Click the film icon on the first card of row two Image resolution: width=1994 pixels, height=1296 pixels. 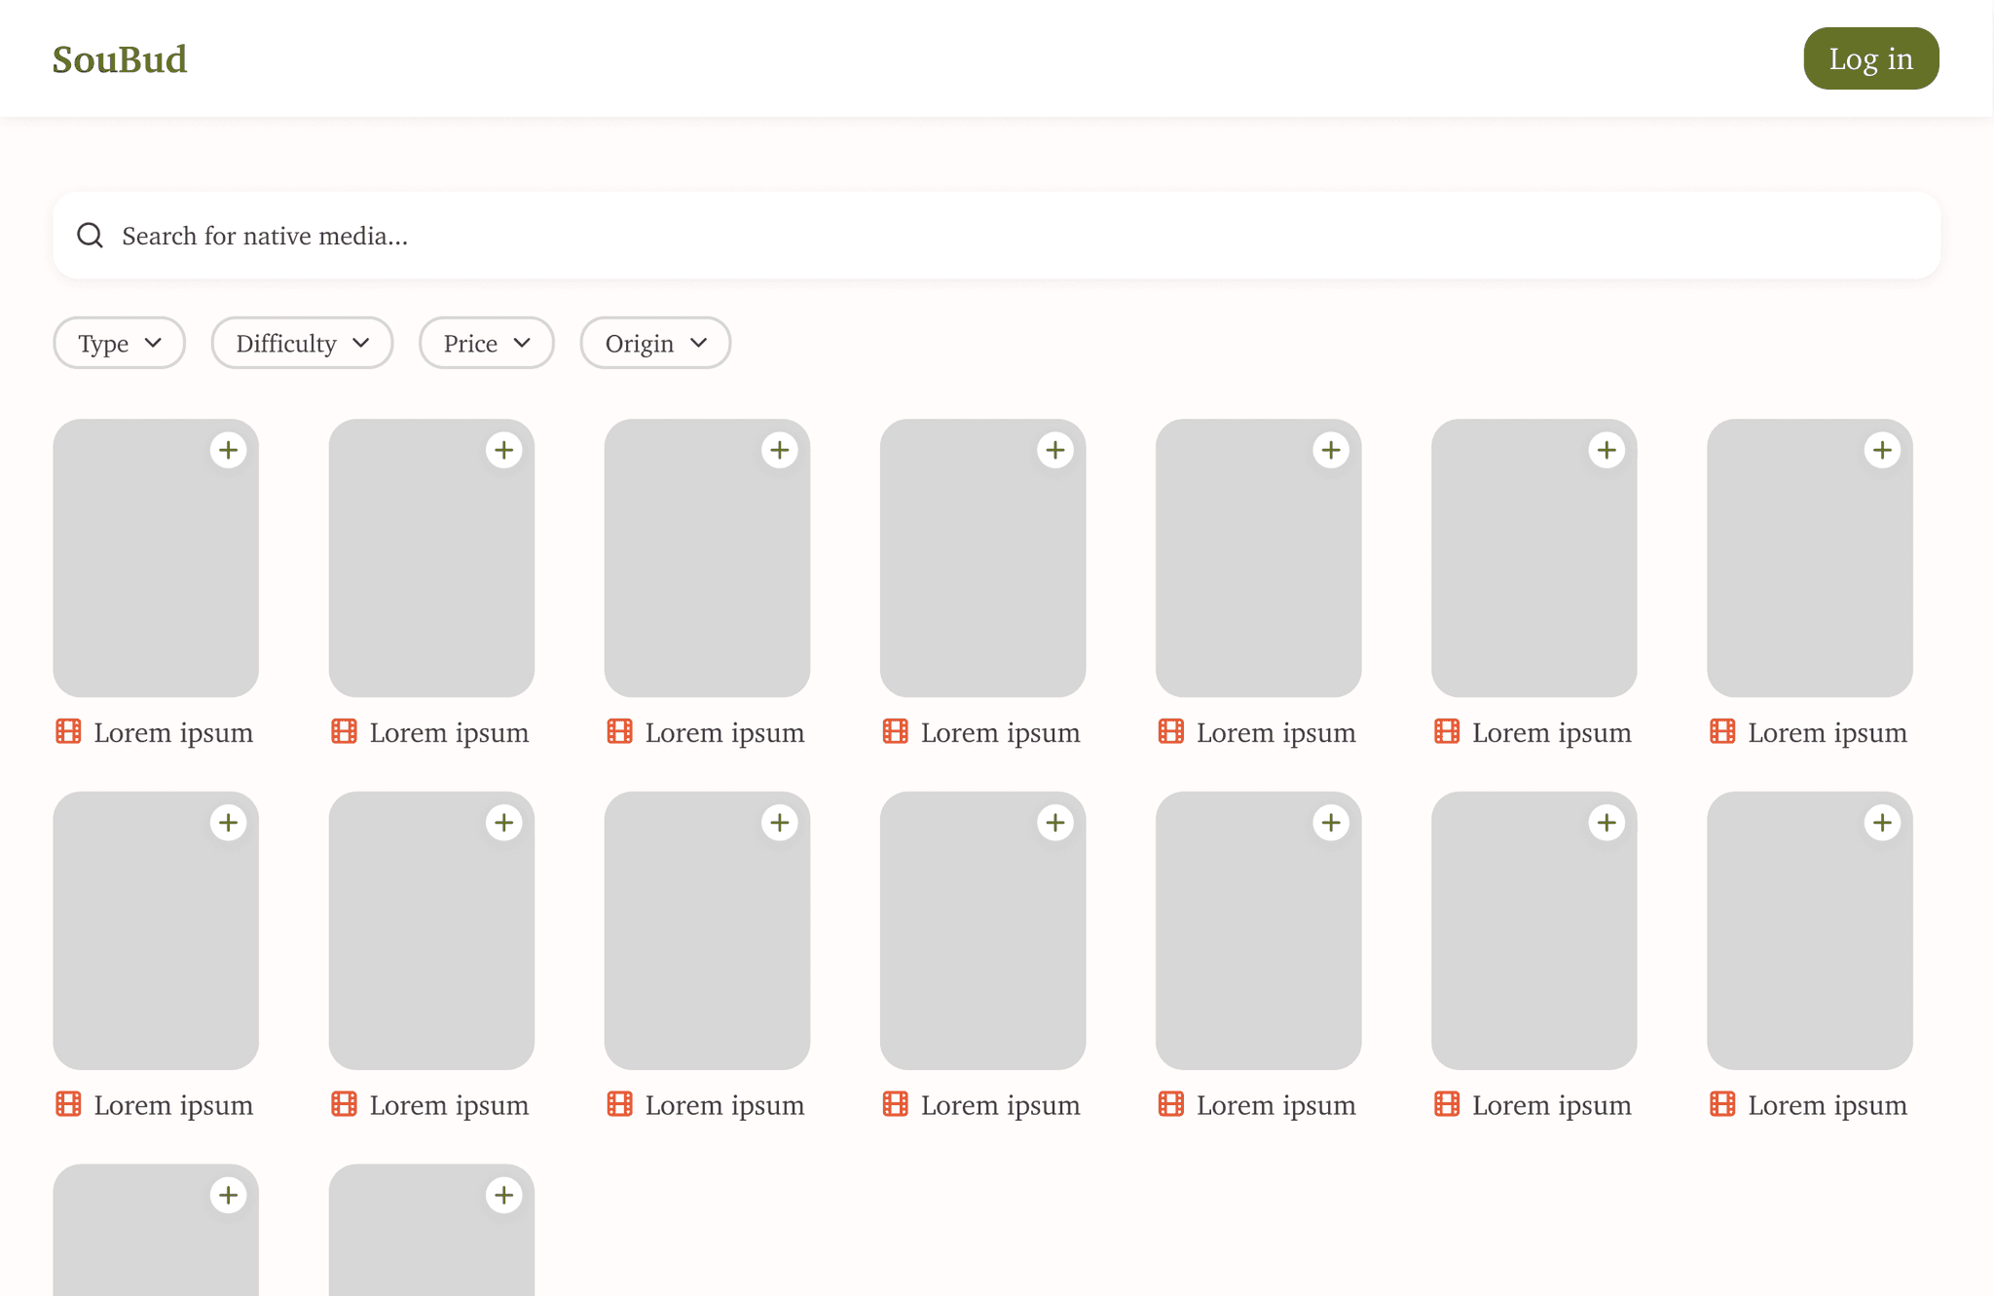[68, 1104]
